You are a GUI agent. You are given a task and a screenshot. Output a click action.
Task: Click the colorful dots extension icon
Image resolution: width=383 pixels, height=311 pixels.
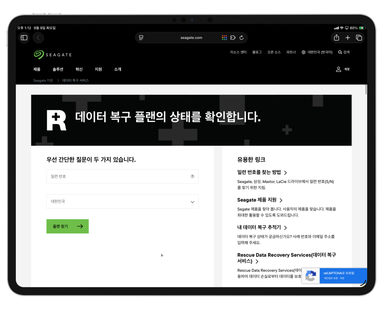[x=224, y=38]
